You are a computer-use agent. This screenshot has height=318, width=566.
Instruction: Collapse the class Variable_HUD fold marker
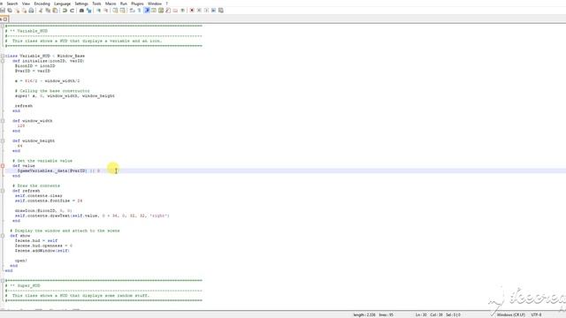[x=3, y=56]
